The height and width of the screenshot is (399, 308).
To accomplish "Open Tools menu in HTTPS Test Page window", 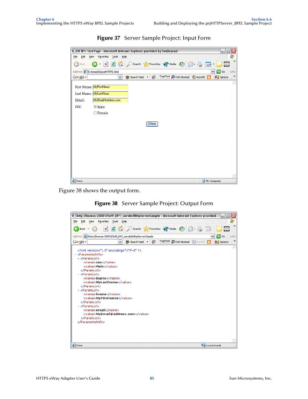I will click(115, 57).
